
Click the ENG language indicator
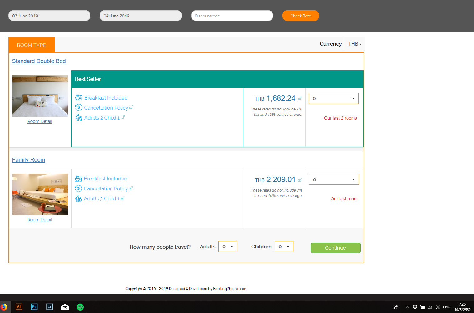coord(447,307)
